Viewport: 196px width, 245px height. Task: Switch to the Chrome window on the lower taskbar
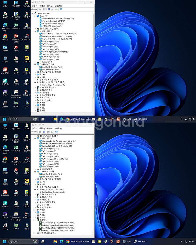[x=78, y=242]
